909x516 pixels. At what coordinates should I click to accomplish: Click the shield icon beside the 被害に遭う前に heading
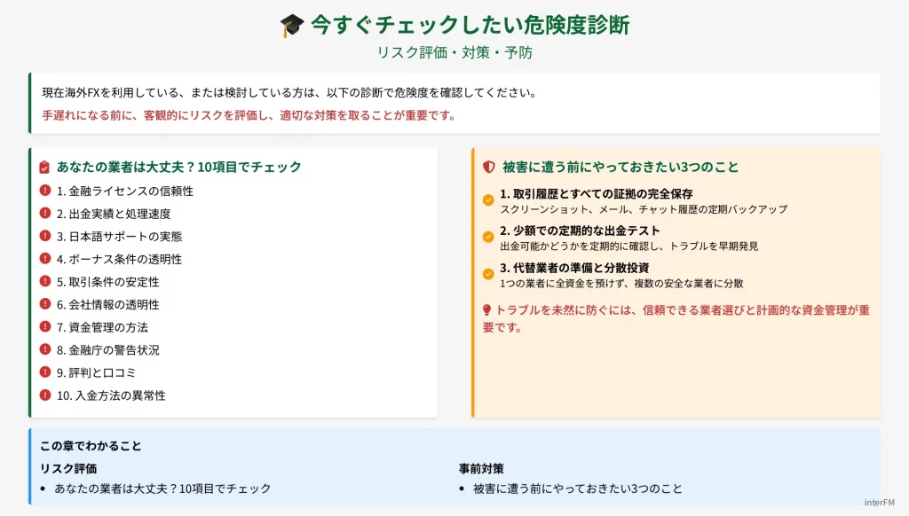(488, 167)
